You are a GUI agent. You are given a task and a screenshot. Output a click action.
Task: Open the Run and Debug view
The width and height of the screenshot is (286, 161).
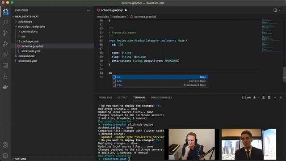point(5,44)
